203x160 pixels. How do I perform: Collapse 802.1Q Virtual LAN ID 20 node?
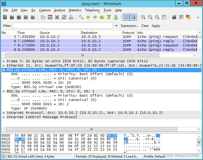tap(4, 70)
